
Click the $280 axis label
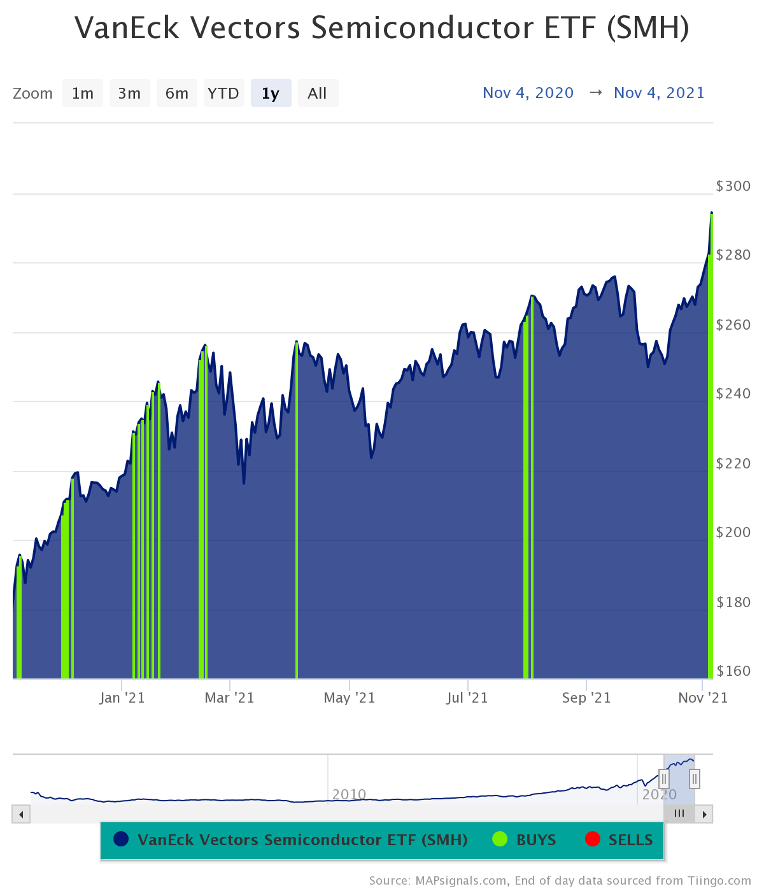pyautogui.click(x=733, y=255)
